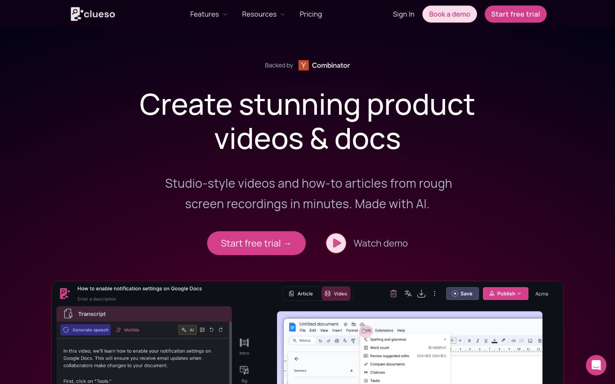Click the AI rewrite wand button
615x384 pixels.
(187, 330)
